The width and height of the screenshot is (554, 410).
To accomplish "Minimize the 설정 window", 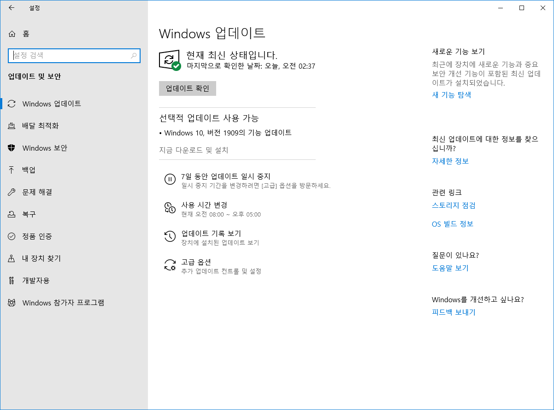I will pyautogui.click(x=500, y=7).
